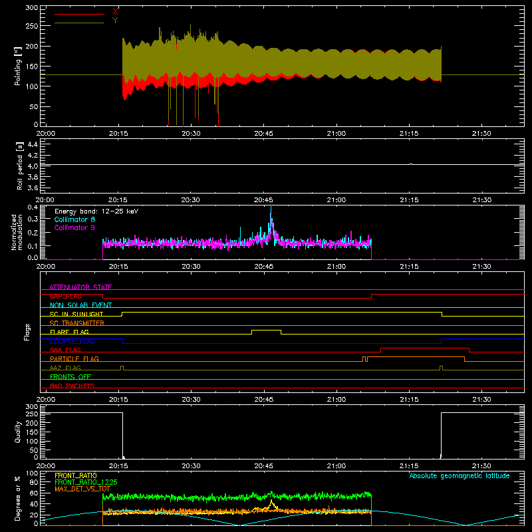Select the red X legend label

point(115,11)
